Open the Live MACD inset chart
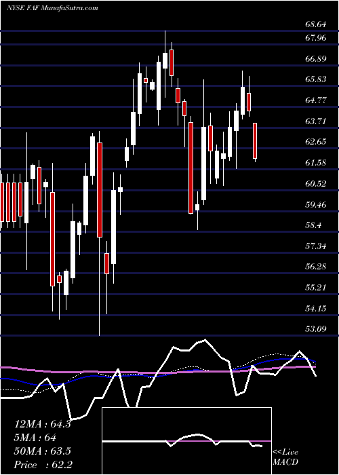Image resolution: width=339 pixels, height=475 pixels. point(187,441)
